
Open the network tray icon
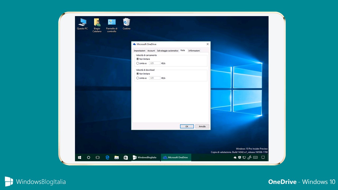pyautogui.click(x=244, y=158)
